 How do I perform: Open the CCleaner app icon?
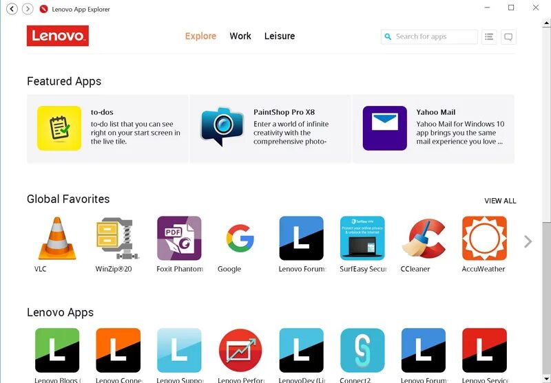424,238
